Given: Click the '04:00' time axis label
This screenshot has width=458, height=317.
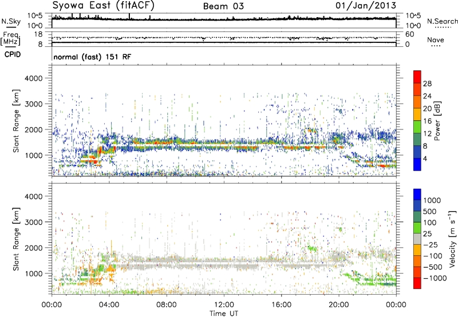Looking at the screenshot, I should coord(109,305).
